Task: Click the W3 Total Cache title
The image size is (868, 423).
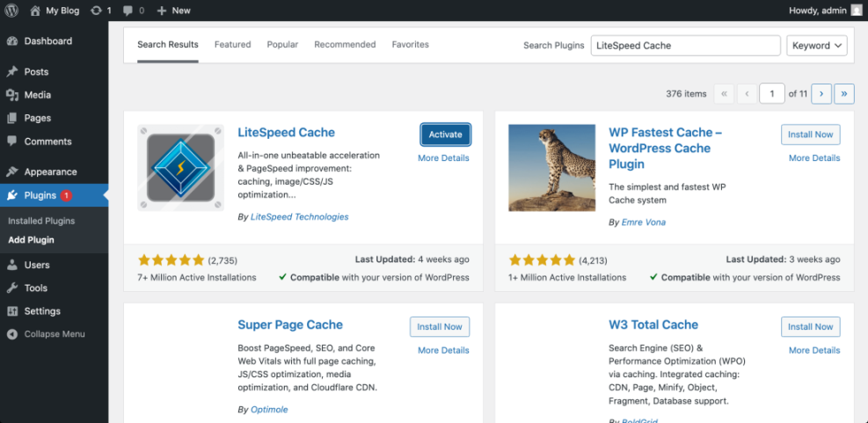Action: (x=653, y=325)
